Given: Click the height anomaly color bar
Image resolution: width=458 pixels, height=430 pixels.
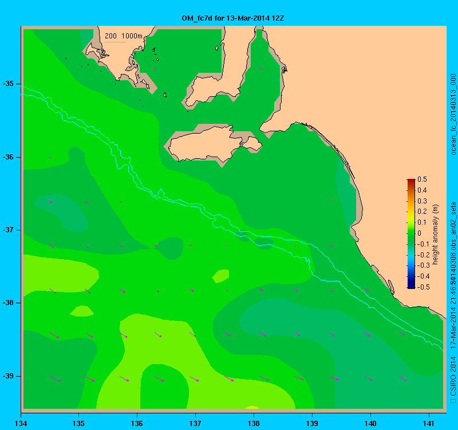Looking at the screenshot, I should [x=411, y=234].
